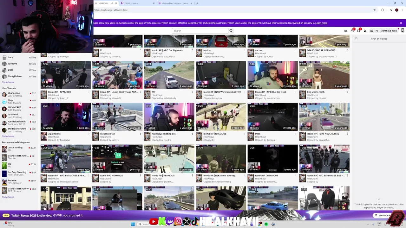Play the Parachute fail clip thumbnail
This screenshot has height=228, width=406.
[x=117, y=117]
